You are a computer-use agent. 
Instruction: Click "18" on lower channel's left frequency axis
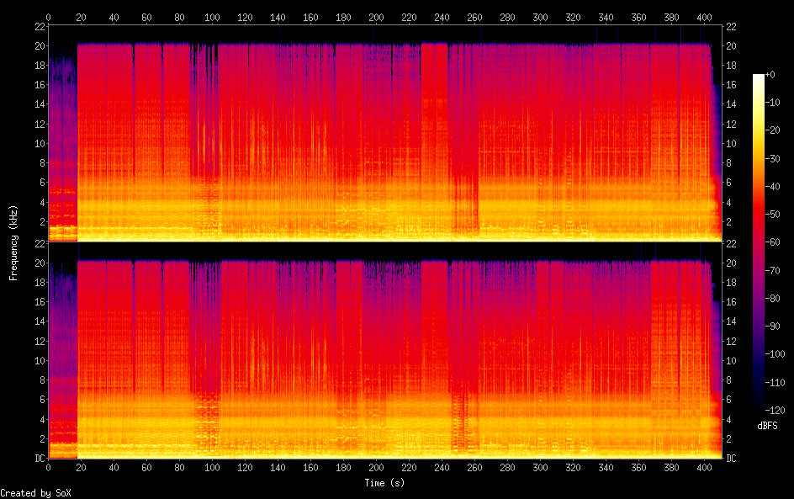pyautogui.click(x=40, y=283)
